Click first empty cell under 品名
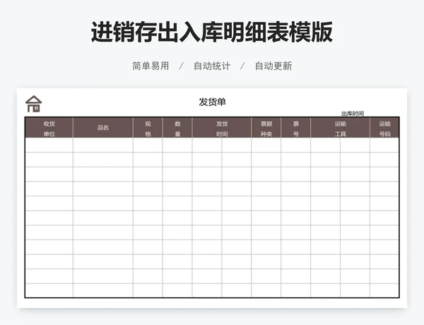This screenshot has height=325, width=424. (103, 146)
